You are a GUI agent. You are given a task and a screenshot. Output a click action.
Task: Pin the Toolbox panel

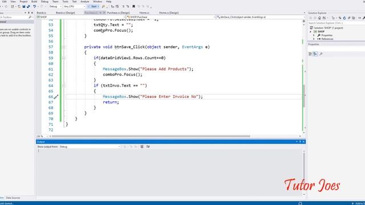pyautogui.click(x=29, y=13)
